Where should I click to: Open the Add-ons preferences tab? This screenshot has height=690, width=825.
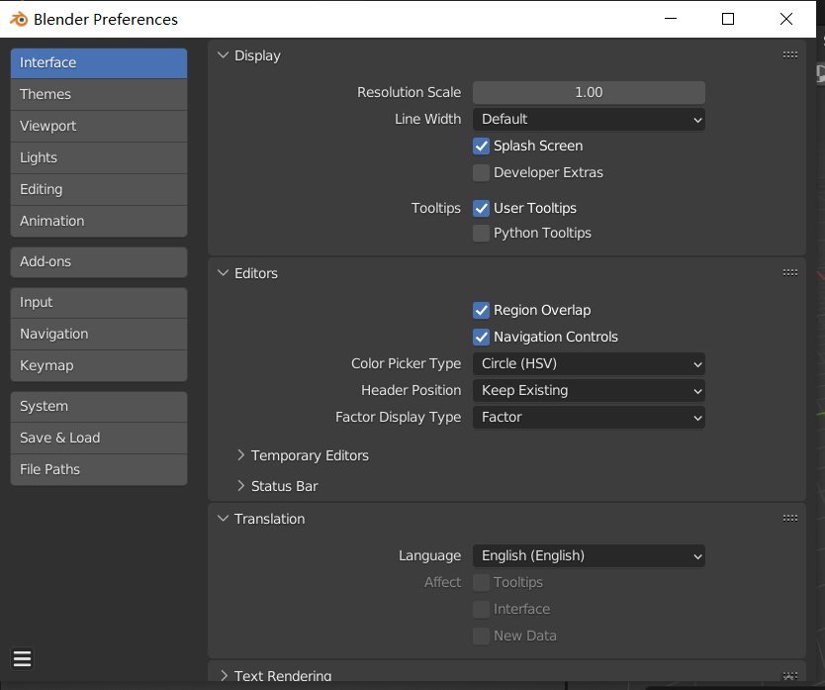(x=98, y=261)
